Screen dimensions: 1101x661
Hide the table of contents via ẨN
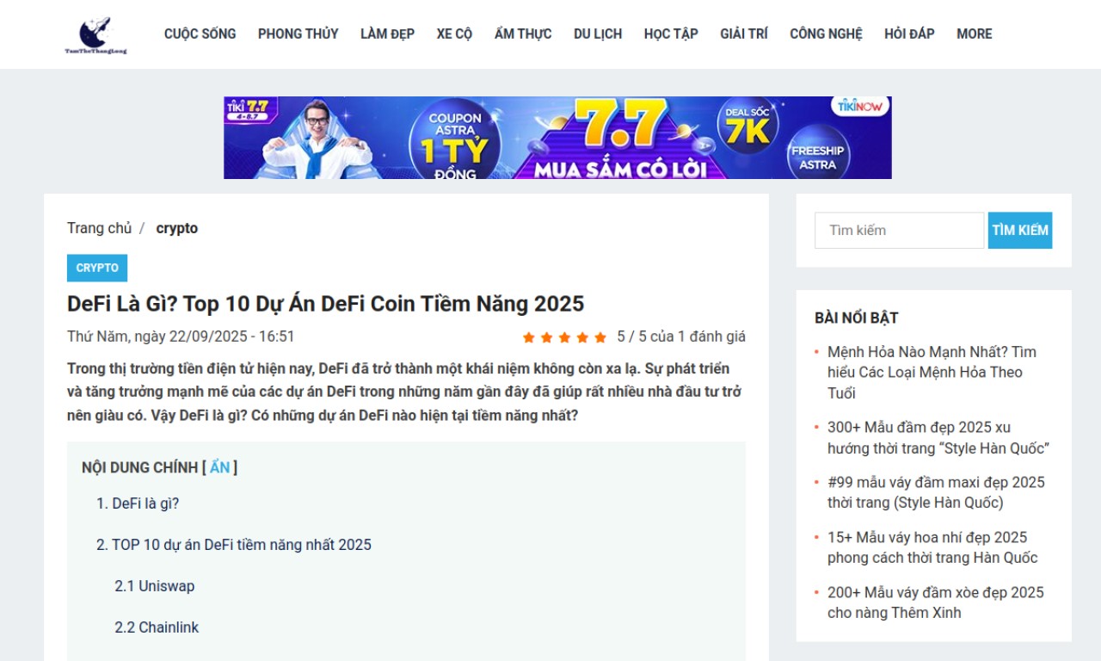coord(220,467)
